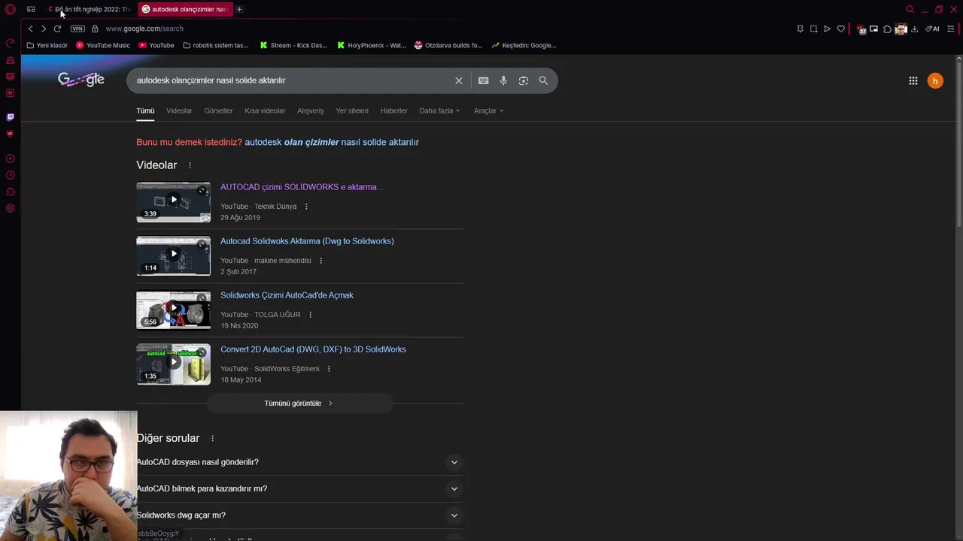The width and height of the screenshot is (963, 541).
Task: Click the Google logo
Action: tap(81, 80)
